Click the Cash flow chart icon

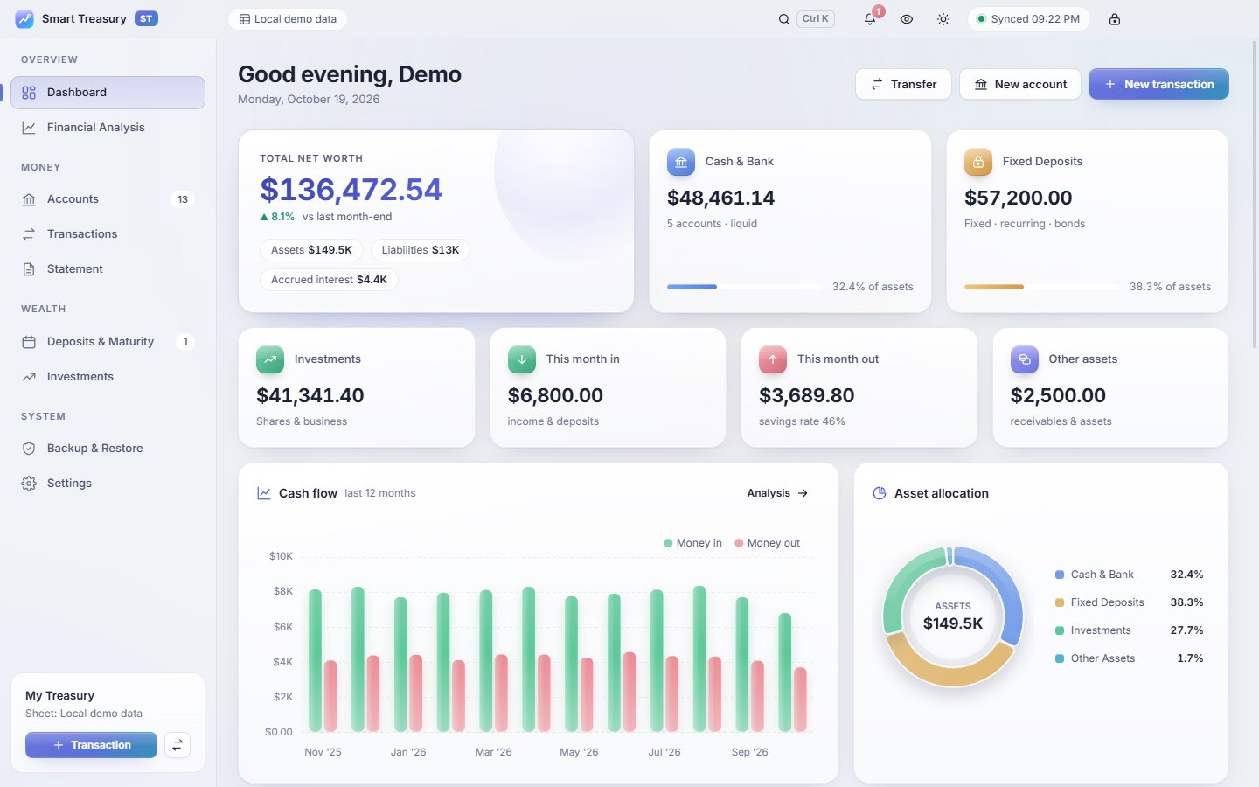tap(264, 493)
